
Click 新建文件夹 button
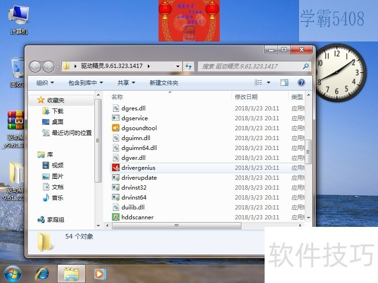(x=163, y=83)
